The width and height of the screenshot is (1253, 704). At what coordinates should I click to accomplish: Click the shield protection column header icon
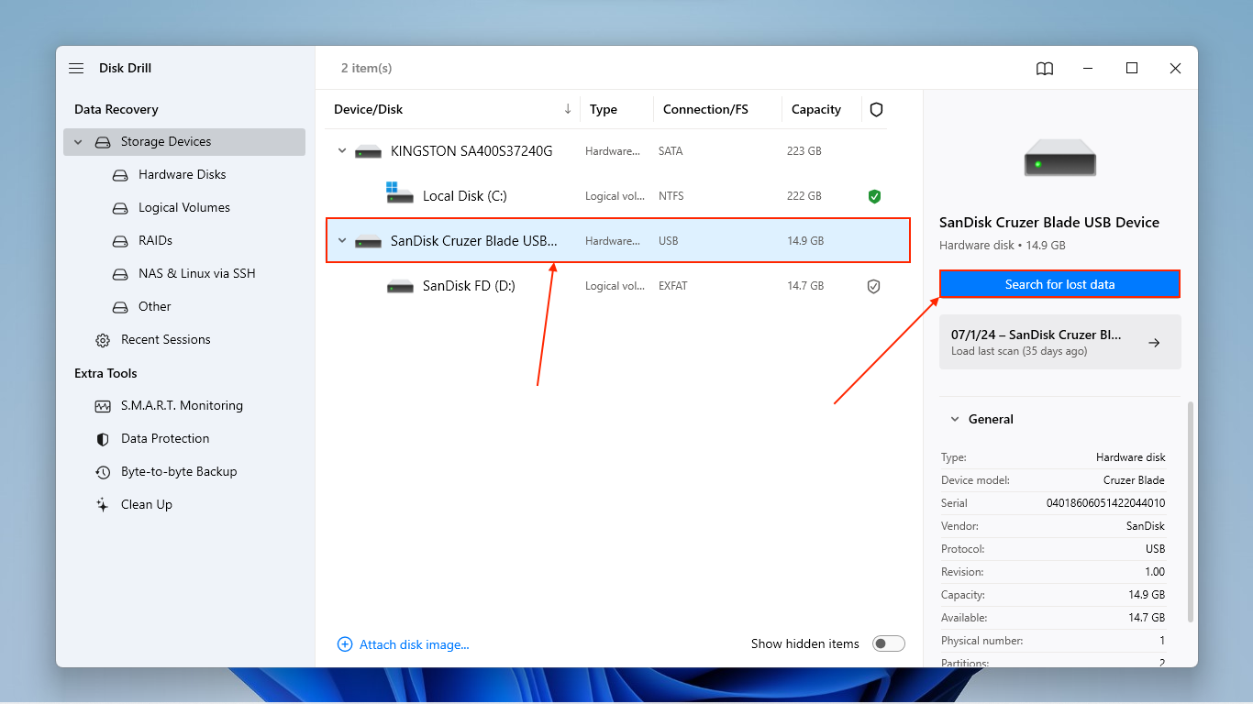point(876,109)
